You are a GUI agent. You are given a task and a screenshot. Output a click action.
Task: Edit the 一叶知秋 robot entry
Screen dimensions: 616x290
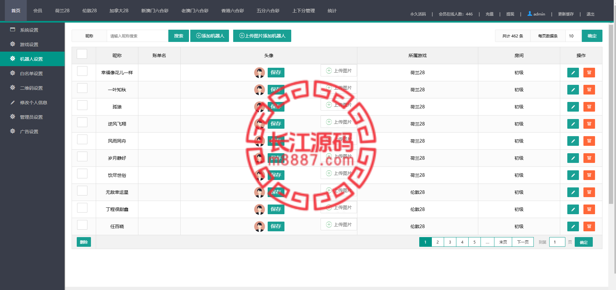click(x=573, y=90)
